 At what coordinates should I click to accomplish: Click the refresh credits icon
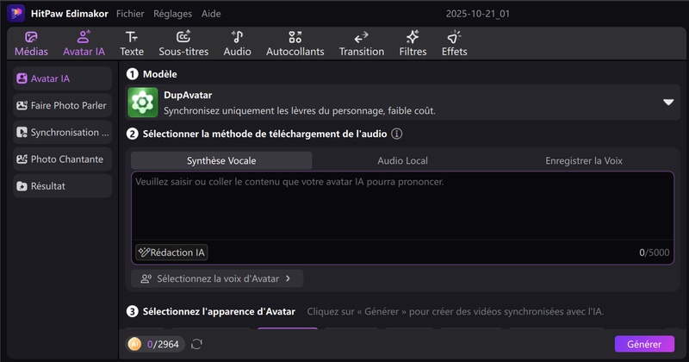tap(197, 344)
